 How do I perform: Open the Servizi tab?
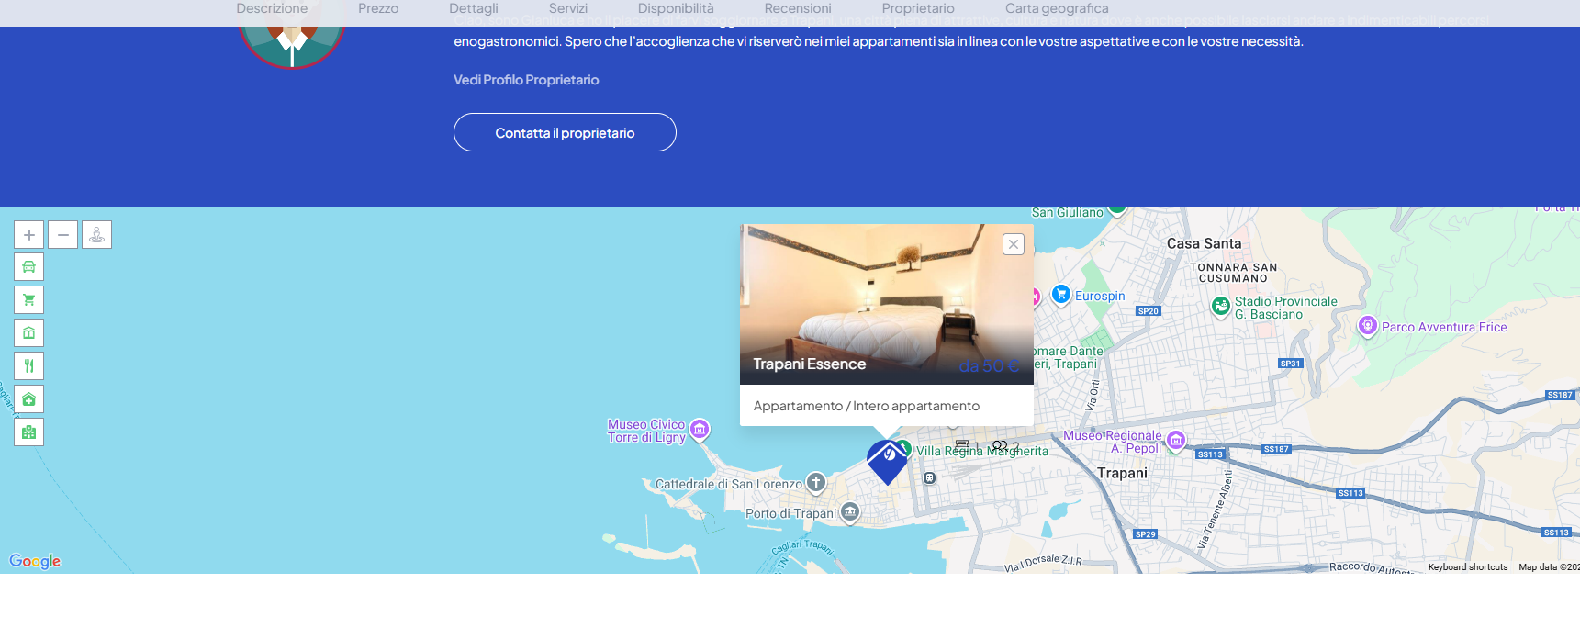(568, 8)
